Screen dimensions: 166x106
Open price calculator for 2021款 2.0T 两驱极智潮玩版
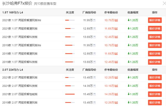[x=94, y=78]
